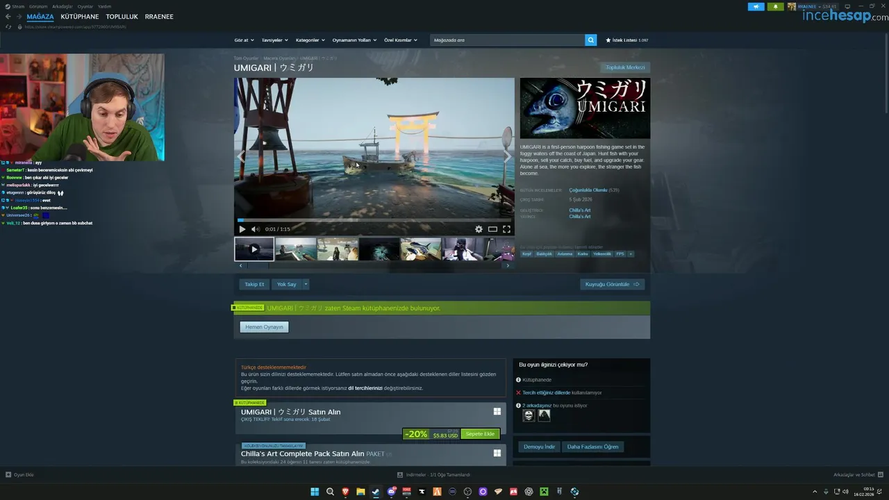Open ChatGPT app from taskbar
The height and width of the screenshot is (500, 889).
coord(529,492)
